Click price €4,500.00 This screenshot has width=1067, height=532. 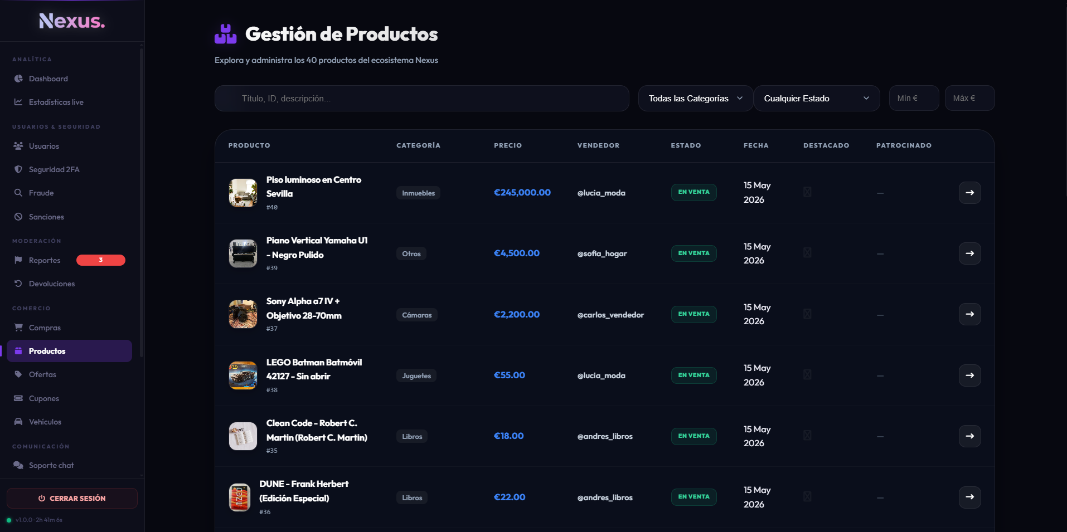(x=517, y=253)
